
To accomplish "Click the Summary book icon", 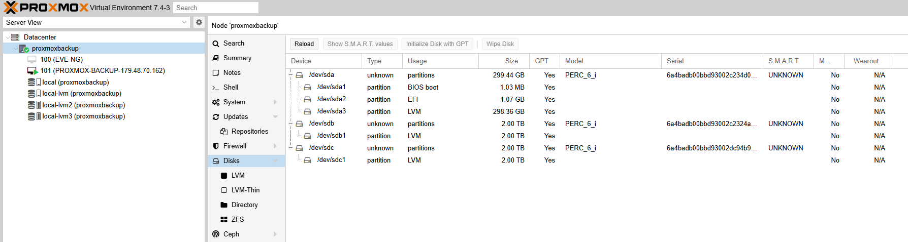I will pyautogui.click(x=216, y=58).
